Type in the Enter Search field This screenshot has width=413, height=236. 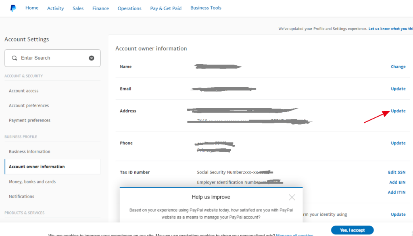(x=52, y=58)
